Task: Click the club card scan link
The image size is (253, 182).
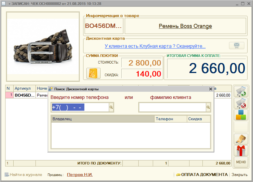Action: (x=155, y=46)
